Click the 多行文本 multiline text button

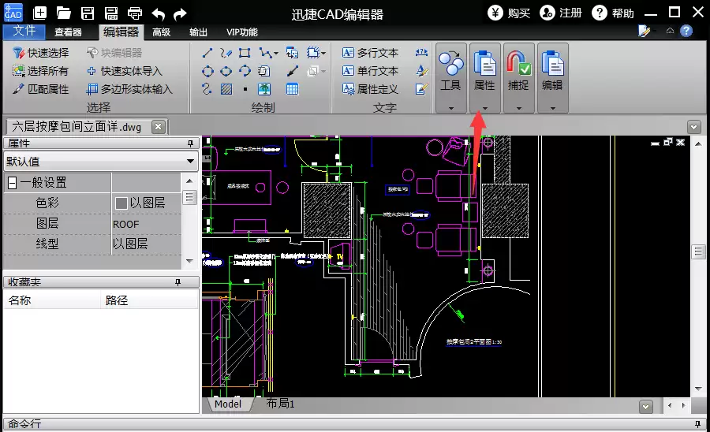371,53
